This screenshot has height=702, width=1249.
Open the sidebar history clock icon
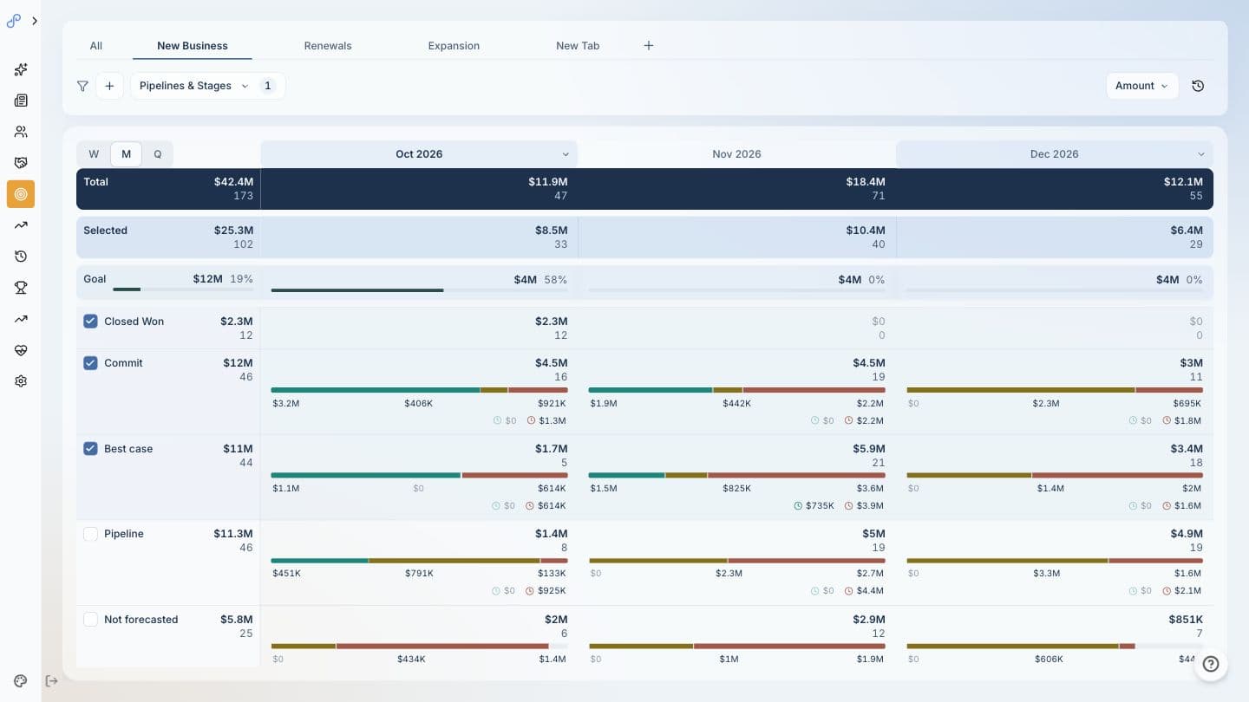[x=21, y=257]
